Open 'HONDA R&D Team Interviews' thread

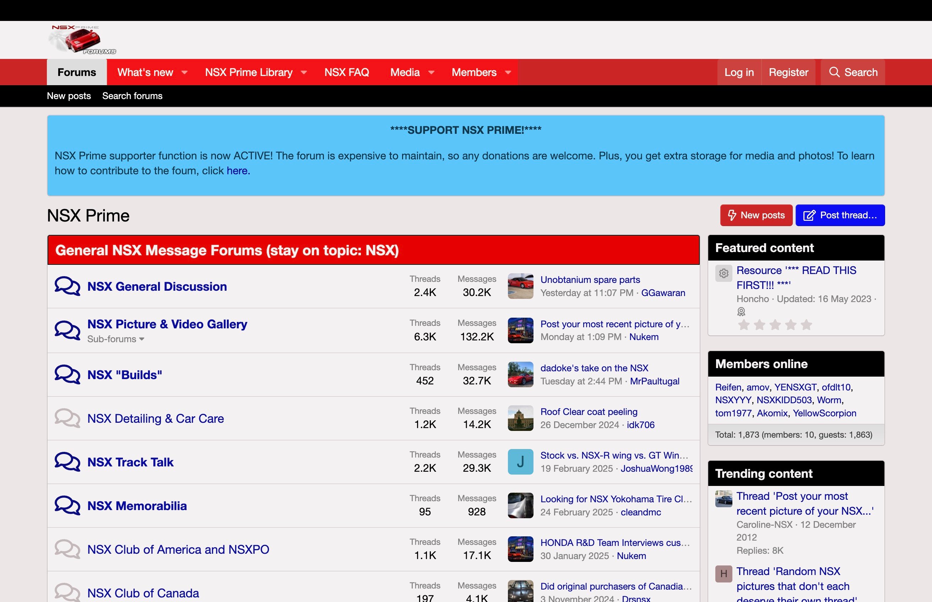click(x=615, y=543)
